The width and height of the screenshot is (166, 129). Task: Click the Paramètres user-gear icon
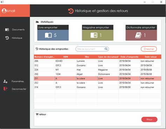click(x=5, y=81)
